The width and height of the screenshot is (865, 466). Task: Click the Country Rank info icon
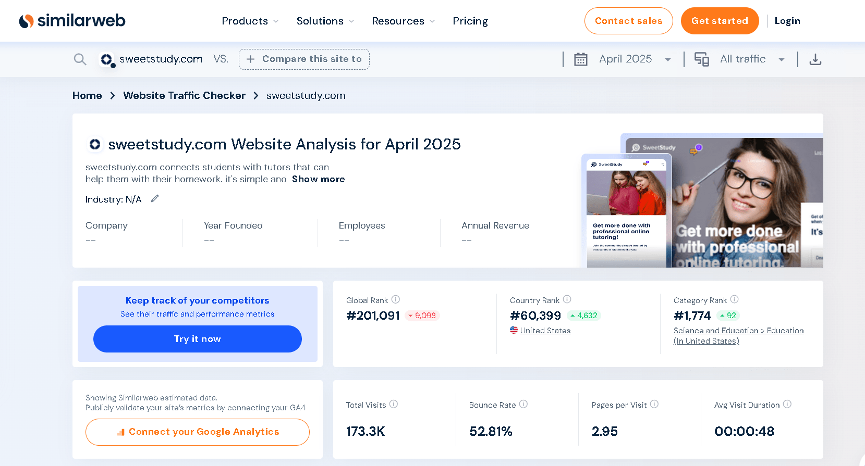[567, 299]
